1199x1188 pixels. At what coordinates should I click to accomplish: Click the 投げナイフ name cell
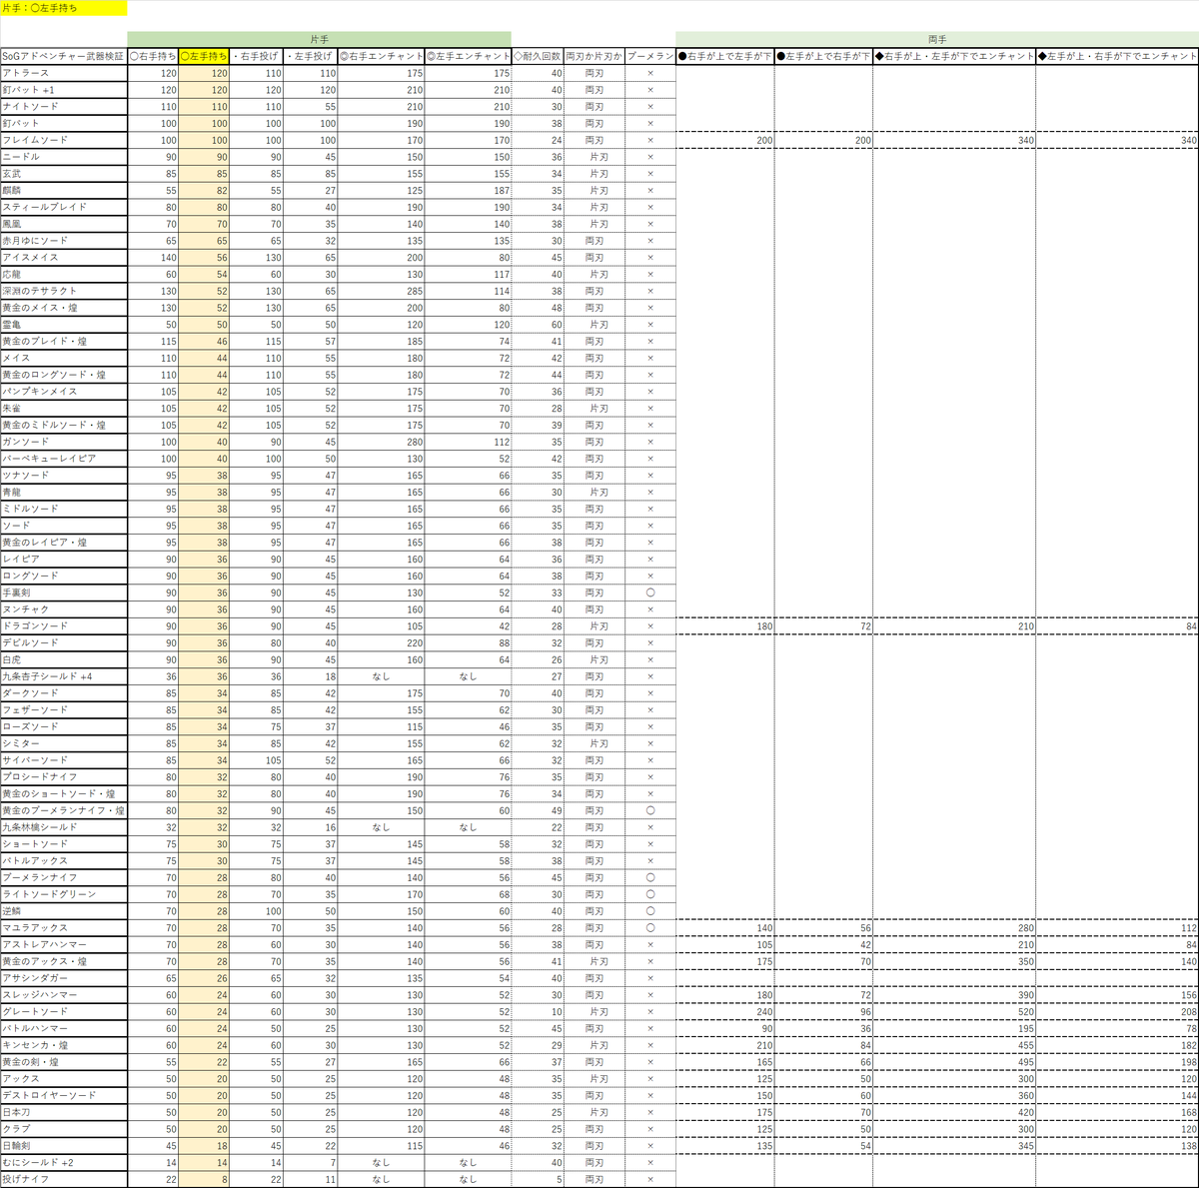64,1179
